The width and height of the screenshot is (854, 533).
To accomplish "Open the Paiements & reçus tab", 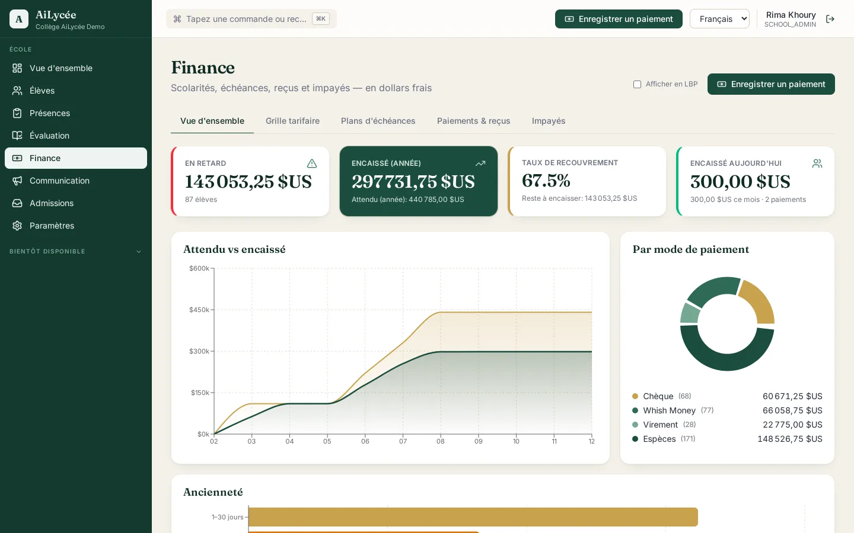I will [474, 121].
